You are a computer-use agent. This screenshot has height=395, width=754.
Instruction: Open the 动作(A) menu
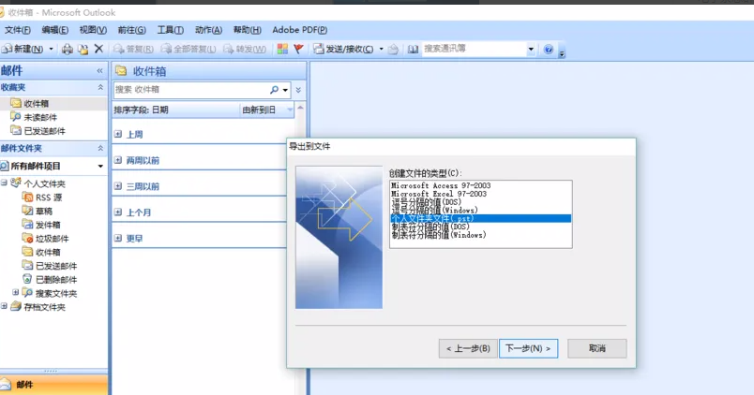pyautogui.click(x=208, y=30)
